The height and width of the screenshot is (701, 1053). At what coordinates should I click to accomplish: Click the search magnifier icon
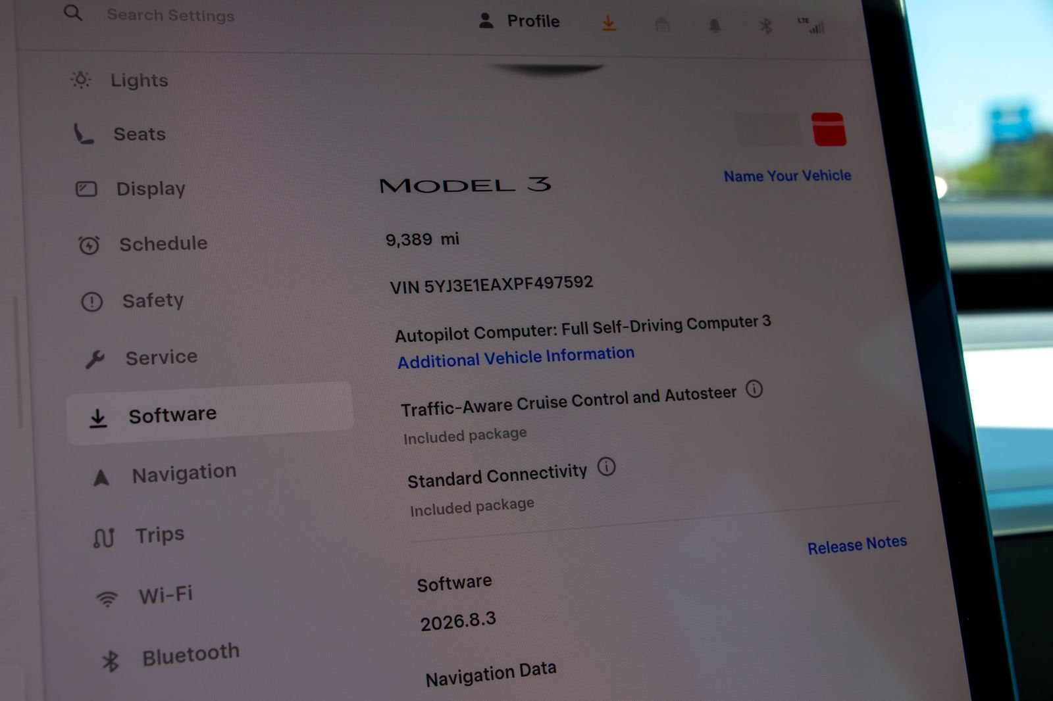point(73,12)
